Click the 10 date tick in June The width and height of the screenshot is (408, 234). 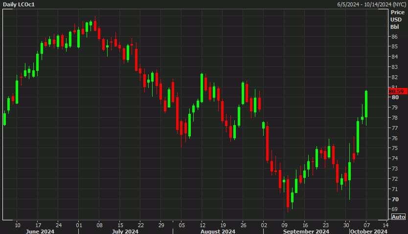18,225
